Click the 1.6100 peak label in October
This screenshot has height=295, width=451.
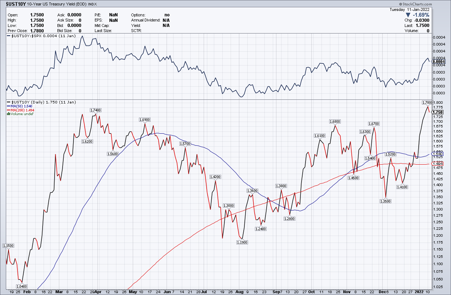click(319, 135)
